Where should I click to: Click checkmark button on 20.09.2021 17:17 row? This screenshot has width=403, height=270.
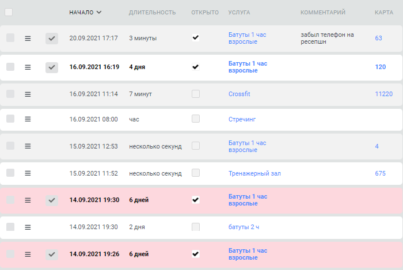[52, 39]
